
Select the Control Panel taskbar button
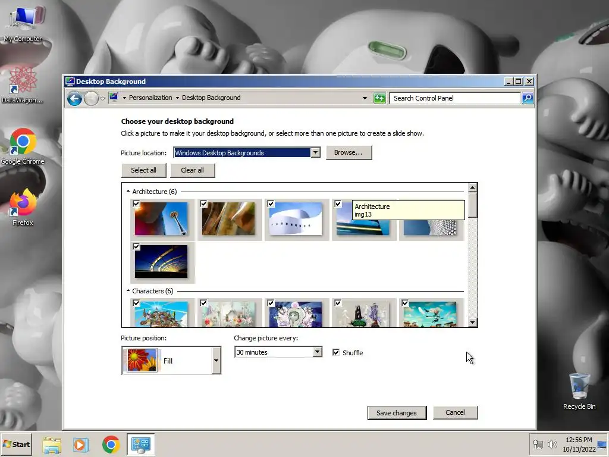(140, 445)
